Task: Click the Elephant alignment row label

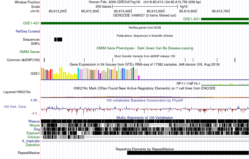Action: pyautogui.click(x=33, y=133)
